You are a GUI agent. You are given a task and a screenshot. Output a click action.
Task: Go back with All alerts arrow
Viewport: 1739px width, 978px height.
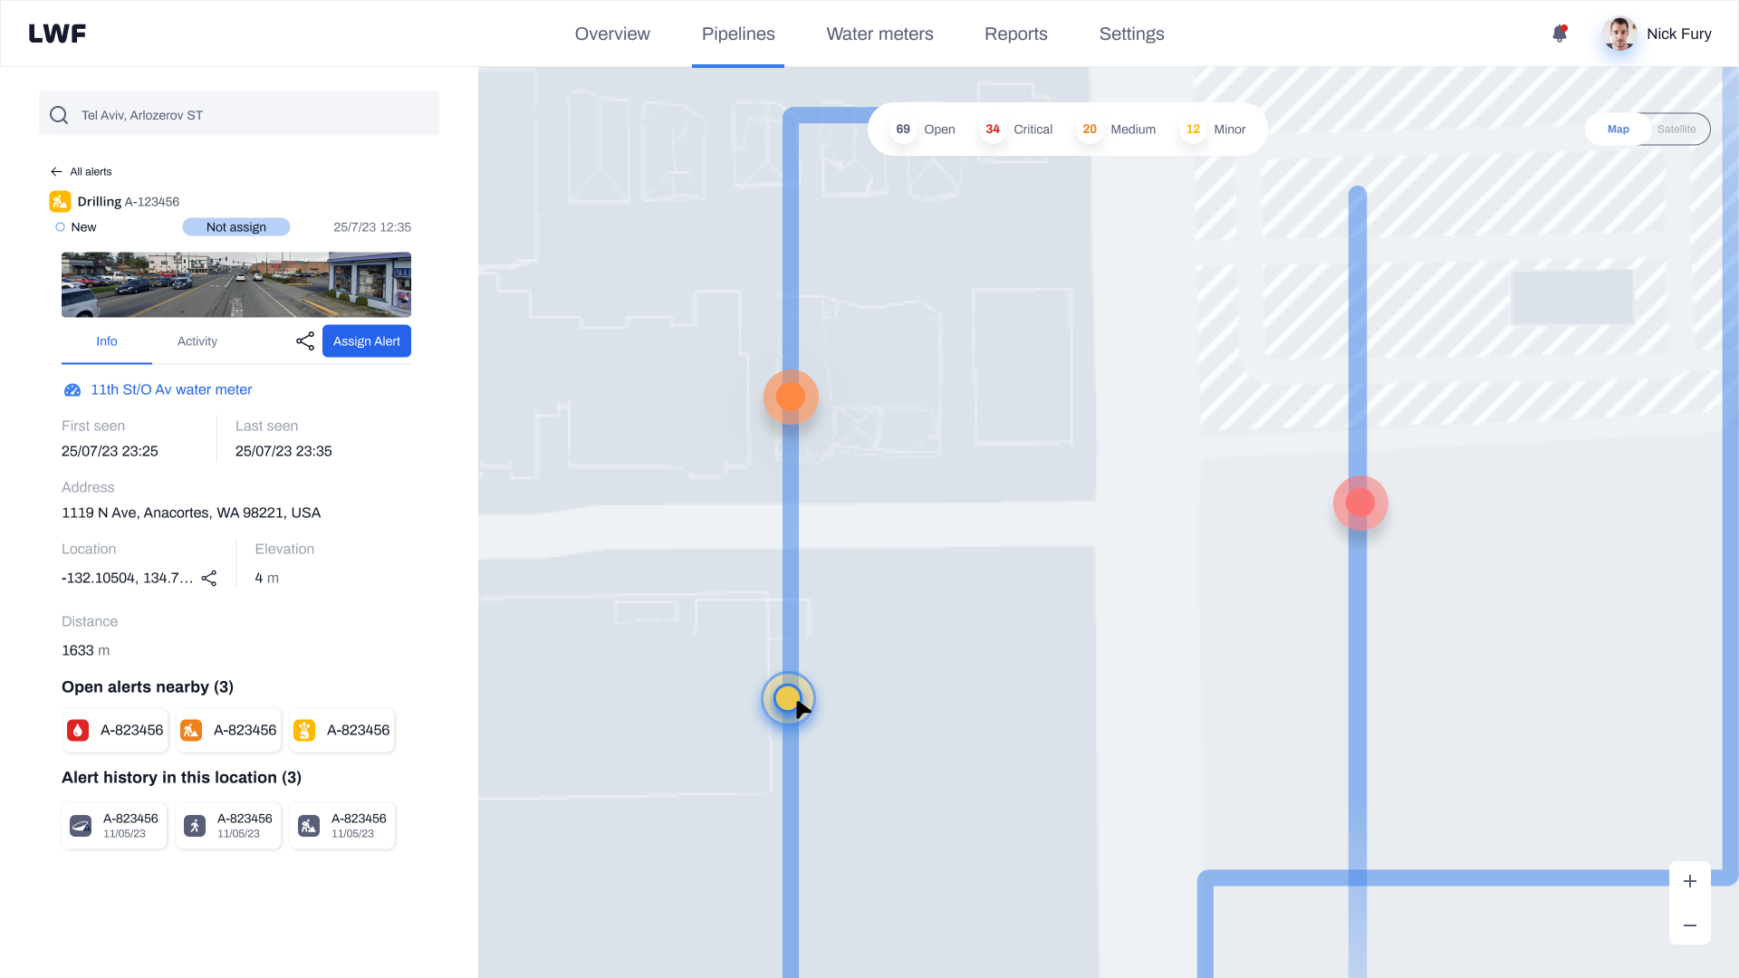click(x=56, y=171)
